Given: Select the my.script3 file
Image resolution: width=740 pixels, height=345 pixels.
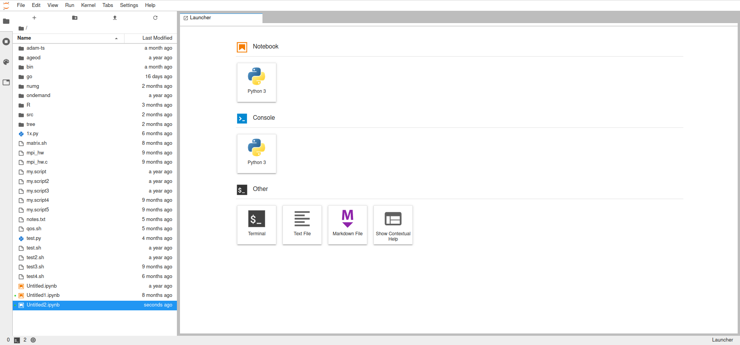Looking at the screenshot, I should 95,191.
